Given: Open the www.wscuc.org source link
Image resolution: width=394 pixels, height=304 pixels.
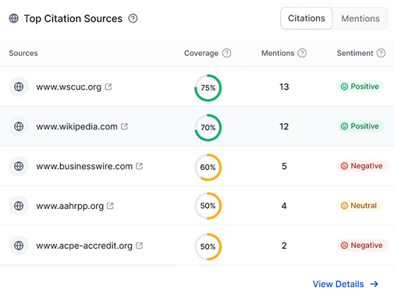Looking at the screenshot, I should point(69,87).
